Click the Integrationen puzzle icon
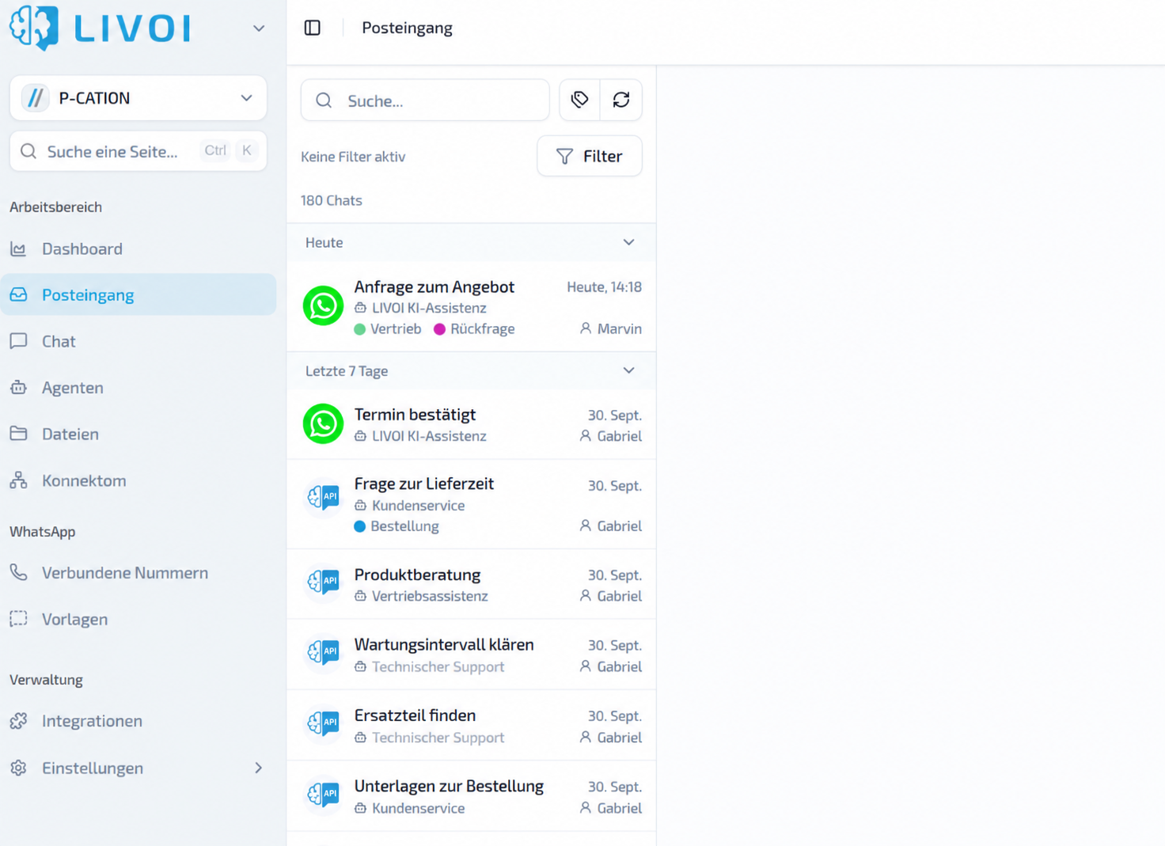This screenshot has width=1165, height=846. coord(18,721)
